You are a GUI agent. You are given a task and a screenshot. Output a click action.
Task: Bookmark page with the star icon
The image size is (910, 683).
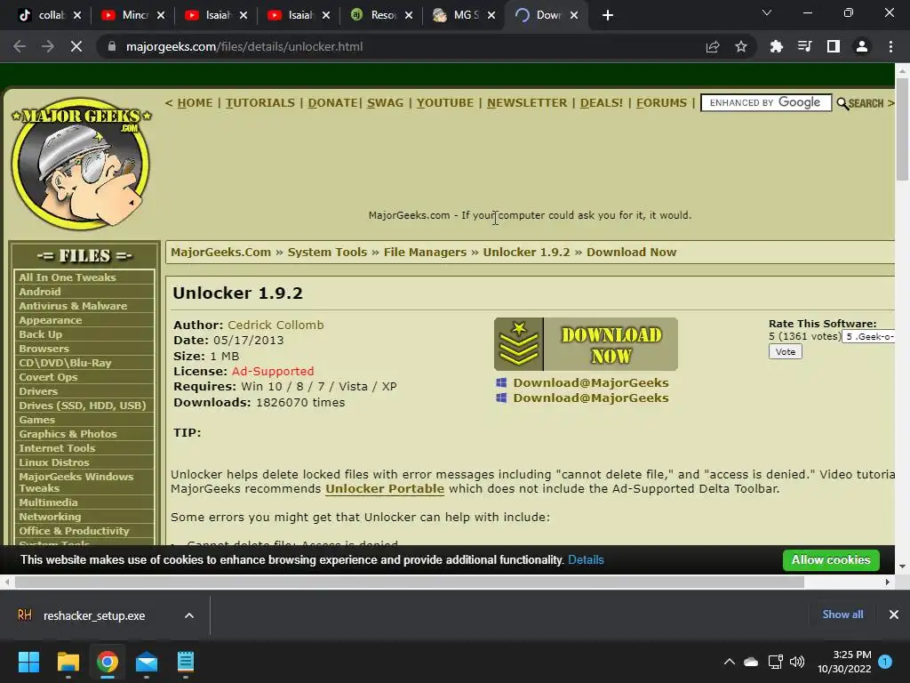pyautogui.click(x=741, y=46)
